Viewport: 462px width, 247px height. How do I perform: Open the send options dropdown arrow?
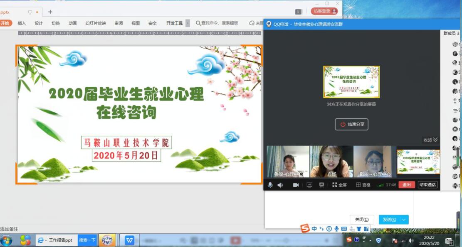[x=405, y=220]
